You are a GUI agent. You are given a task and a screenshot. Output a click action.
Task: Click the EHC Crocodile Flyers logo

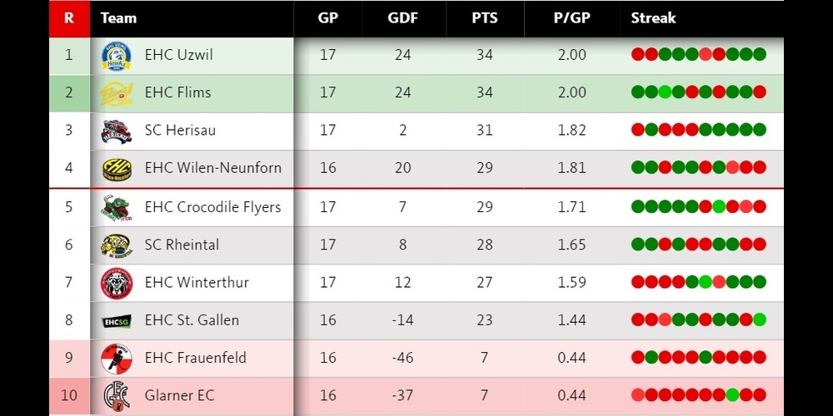click(116, 207)
